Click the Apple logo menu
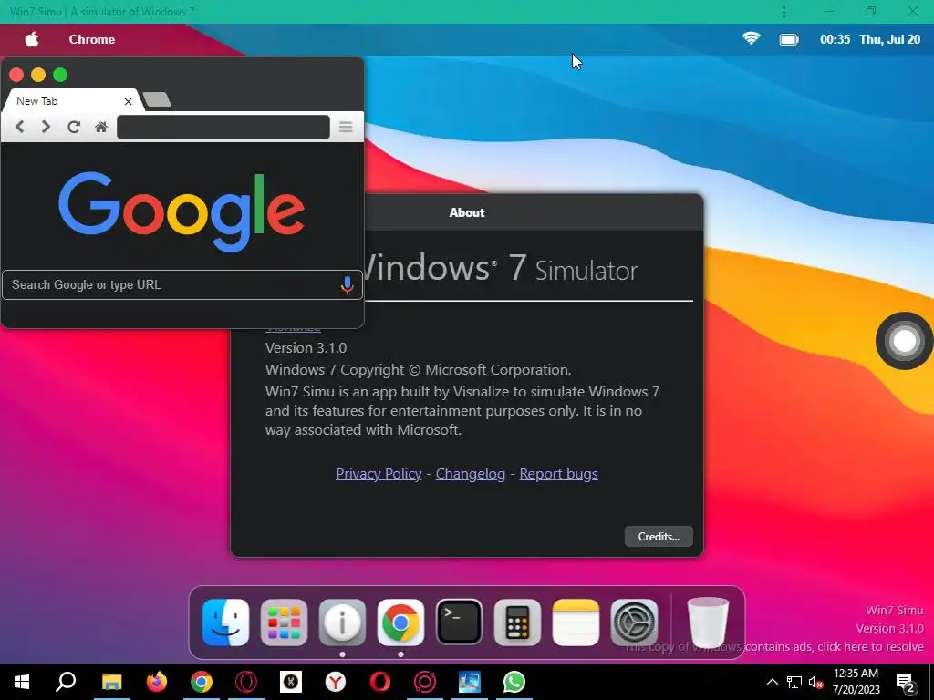The image size is (934, 700). [x=32, y=39]
